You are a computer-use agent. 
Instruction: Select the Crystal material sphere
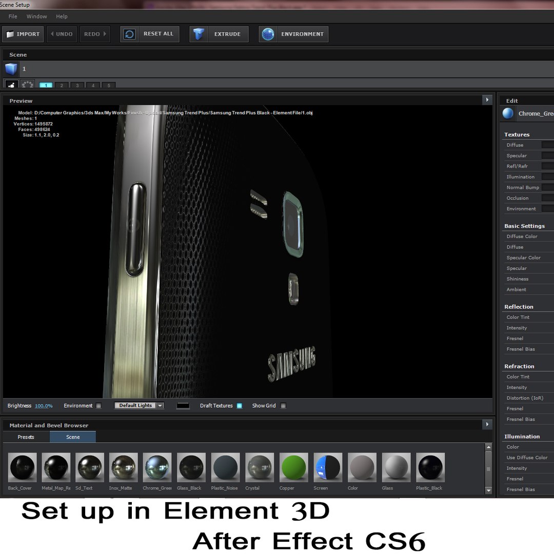pos(260,467)
